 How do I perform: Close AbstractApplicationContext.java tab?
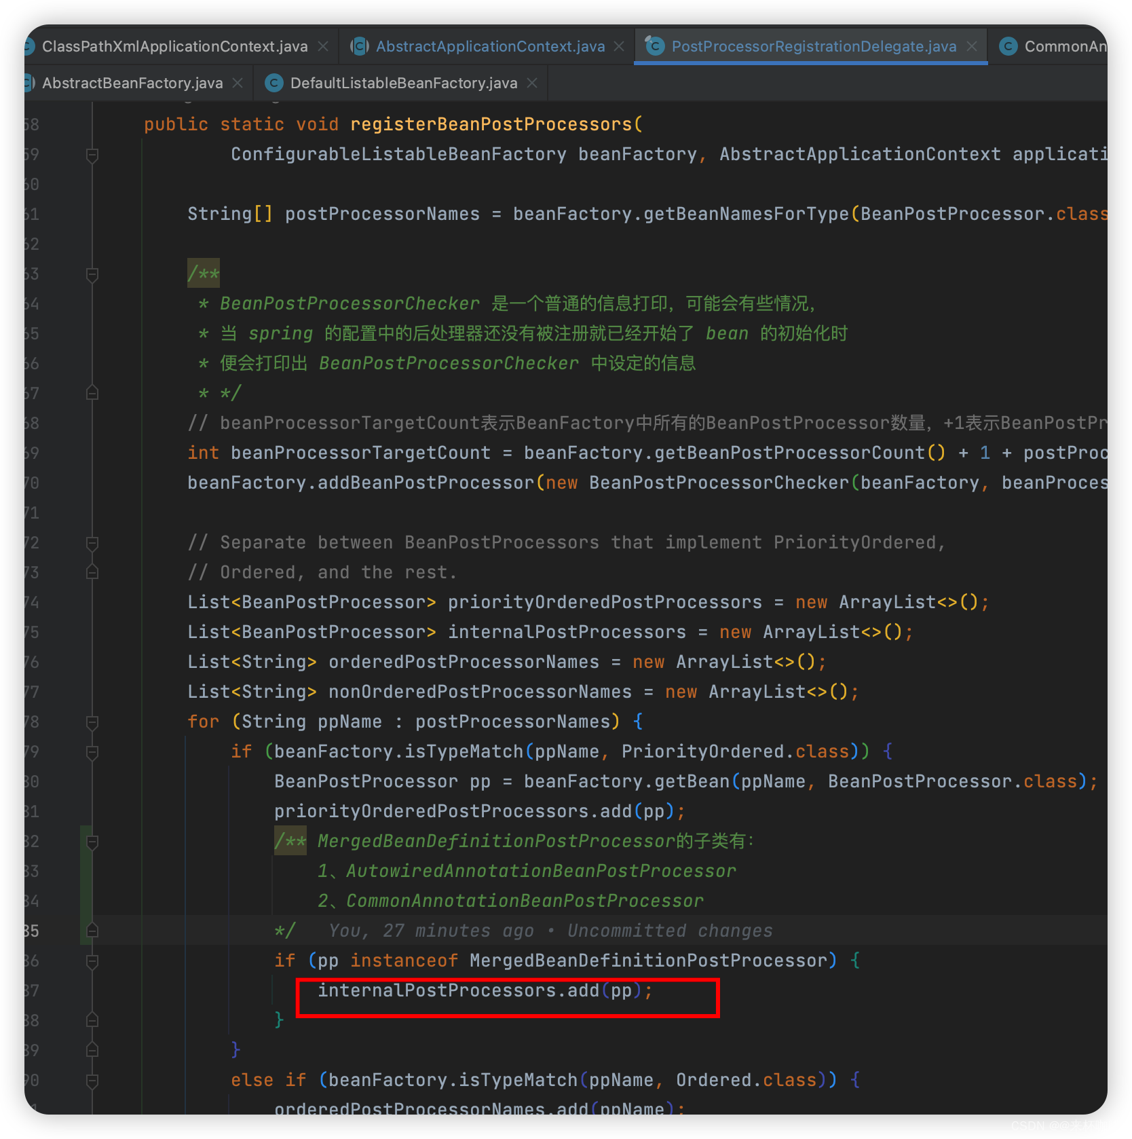coord(619,46)
